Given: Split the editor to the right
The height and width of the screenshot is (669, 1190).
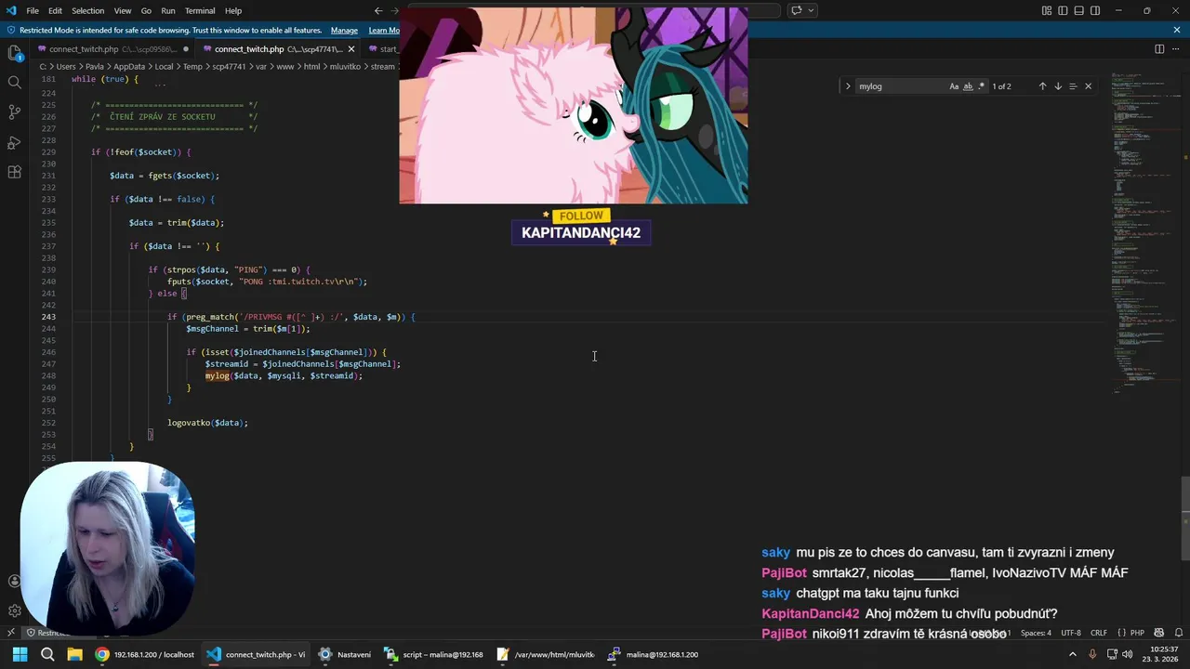Looking at the screenshot, I should pyautogui.click(x=1159, y=49).
